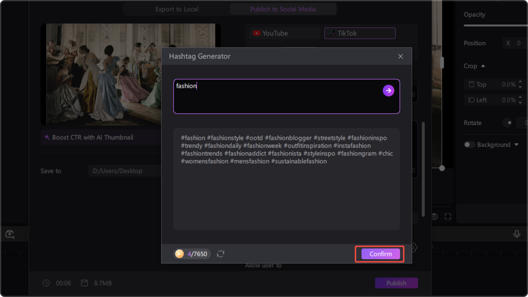This screenshot has width=528, height=297.
Task: Select Publish to Social Media tab
Action: [283, 9]
